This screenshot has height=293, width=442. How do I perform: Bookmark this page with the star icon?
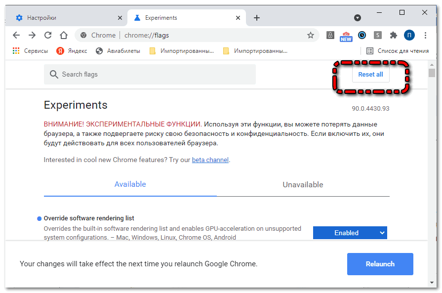pyautogui.click(x=310, y=35)
